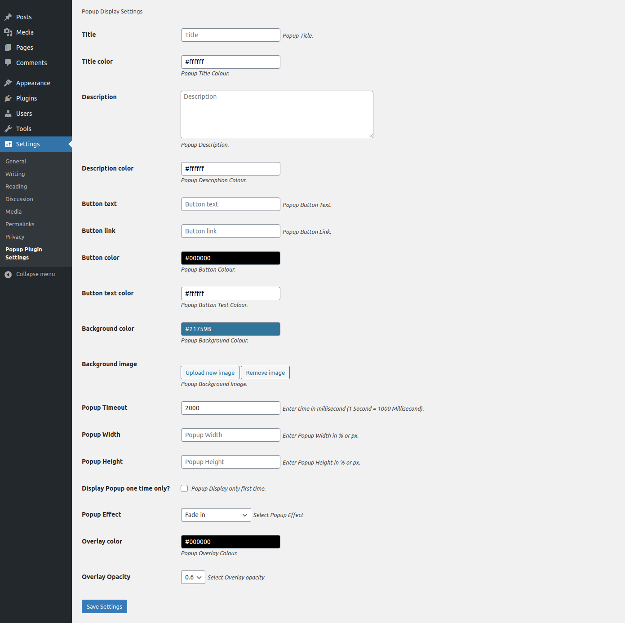Click the Pages icon in sidebar

[x=8, y=48]
